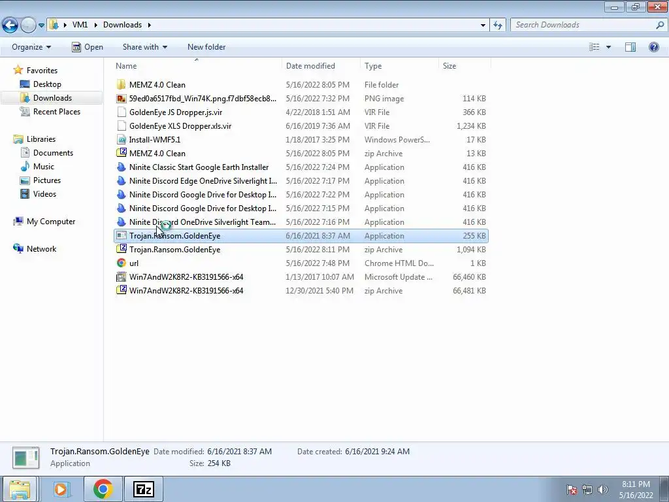The width and height of the screenshot is (669, 502).
Task: Open the recent pages dropdown arrow
Action: click(x=41, y=25)
